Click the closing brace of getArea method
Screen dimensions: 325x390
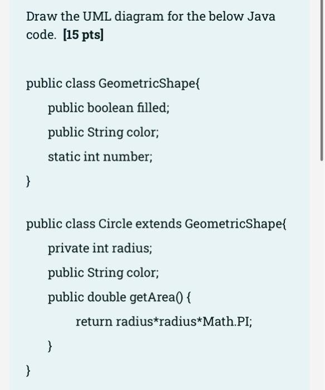pyautogui.click(x=50, y=346)
